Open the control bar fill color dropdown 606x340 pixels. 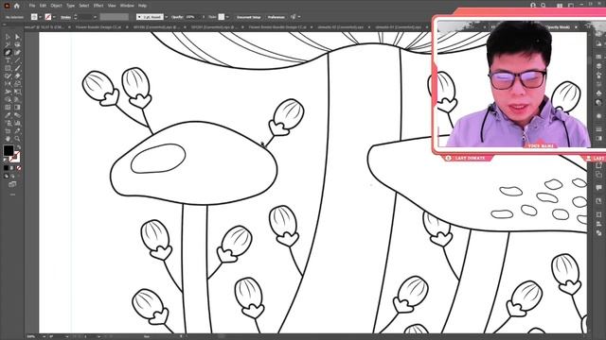point(40,17)
